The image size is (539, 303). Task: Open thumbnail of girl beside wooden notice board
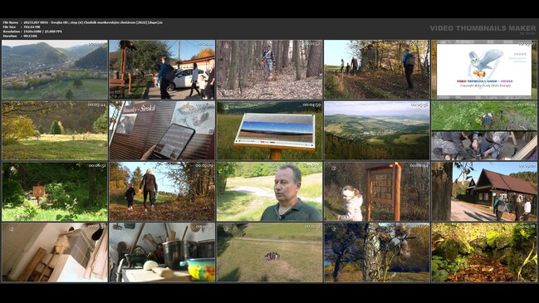click(377, 192)
